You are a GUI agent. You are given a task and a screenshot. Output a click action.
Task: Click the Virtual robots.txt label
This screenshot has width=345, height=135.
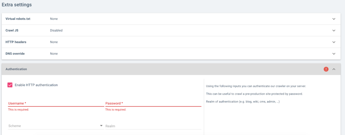(x=19, y=19)
